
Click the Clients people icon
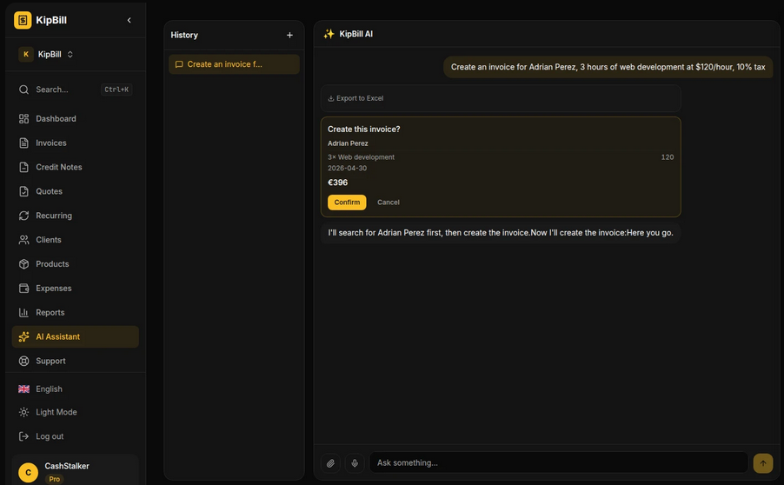tap(23, 240)
